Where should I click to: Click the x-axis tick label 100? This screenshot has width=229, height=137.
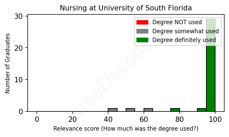click(x=215, y=119)
